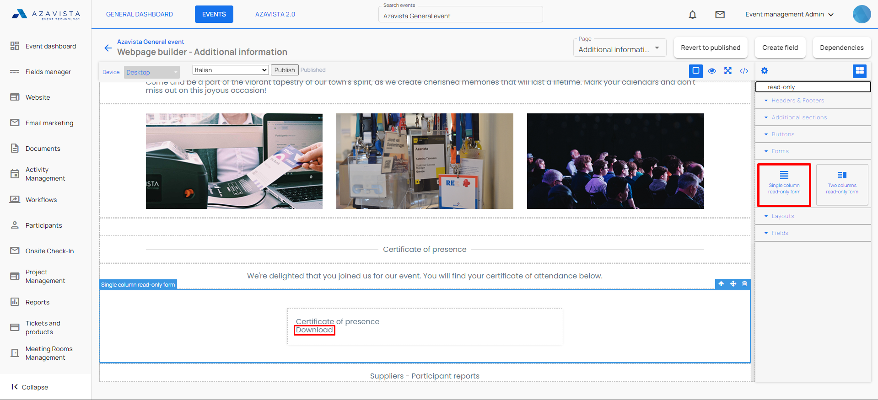Click Revert to published

click(711, 48)
